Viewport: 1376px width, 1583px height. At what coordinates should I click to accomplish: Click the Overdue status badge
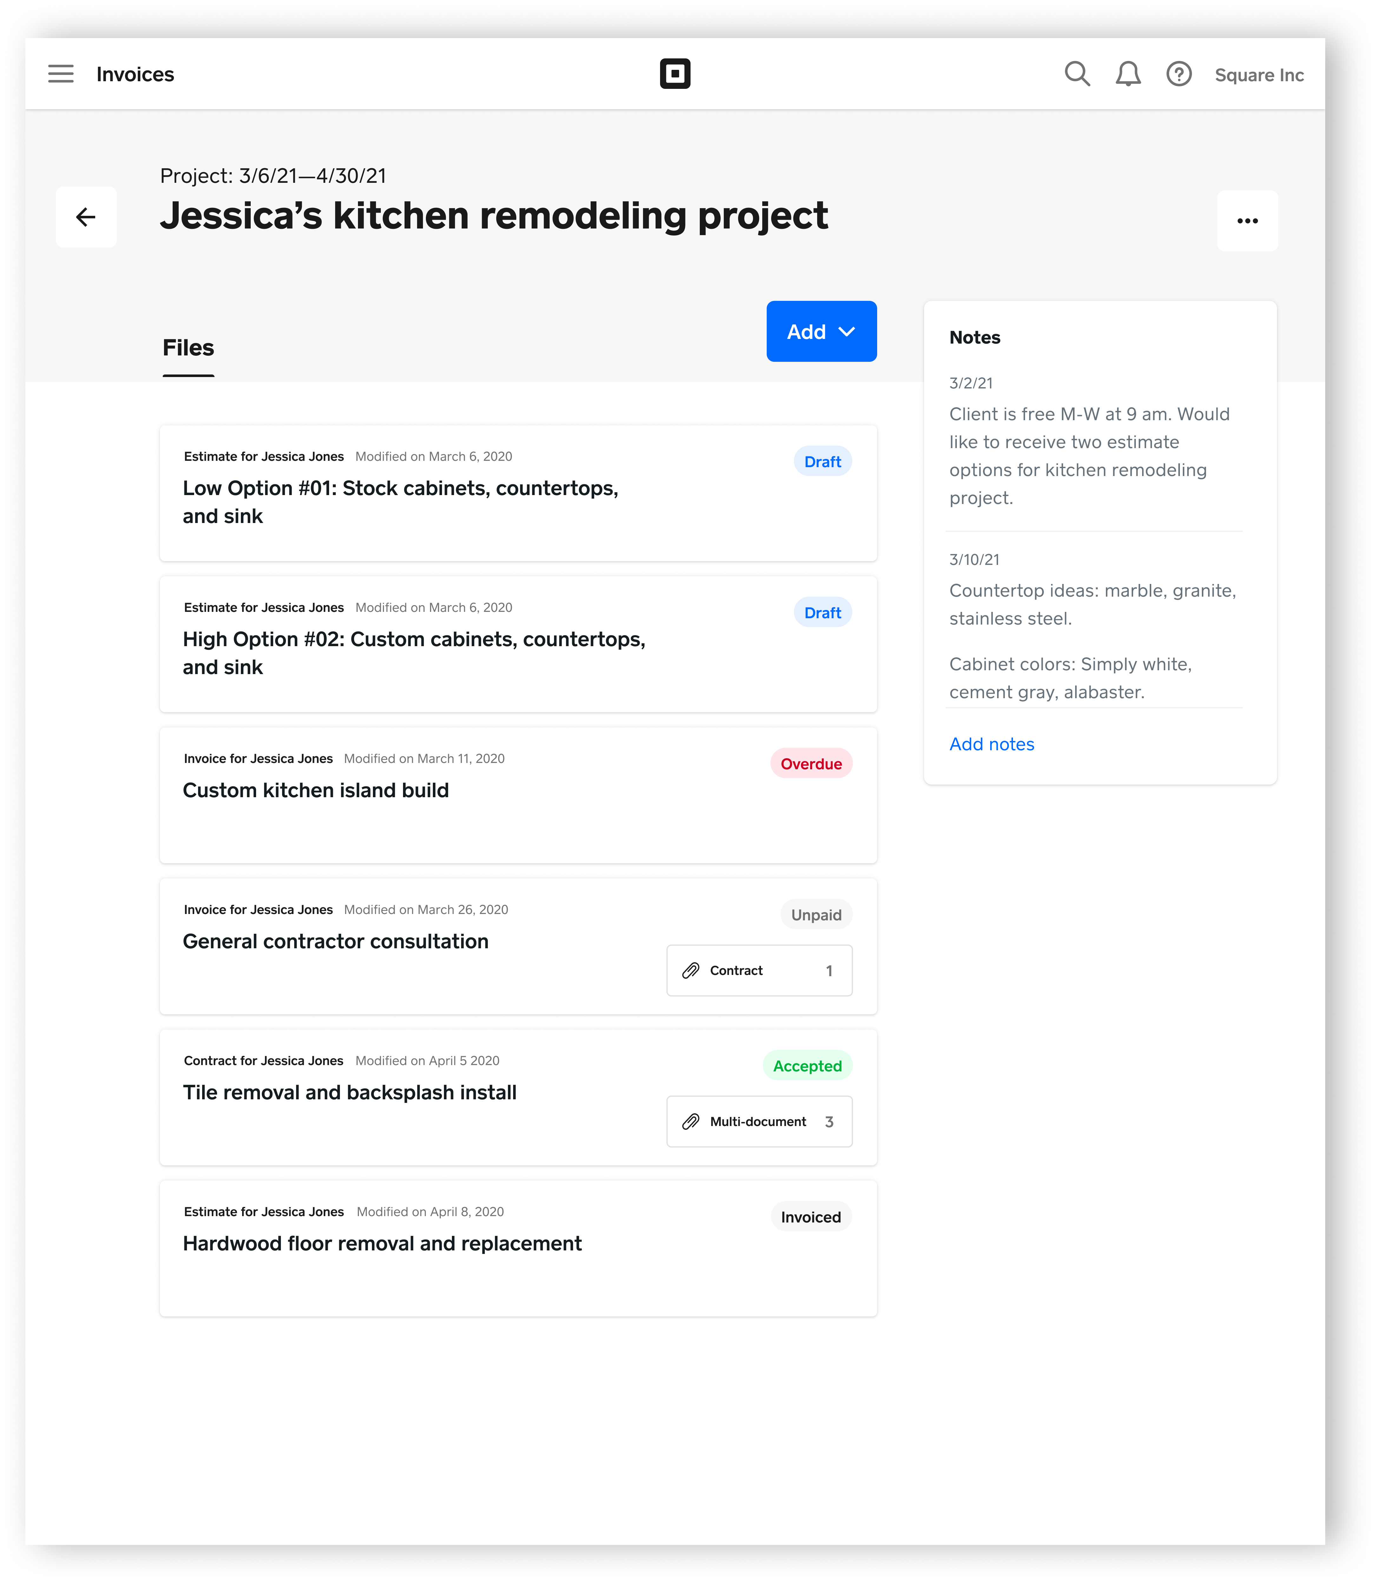(810, 764)
